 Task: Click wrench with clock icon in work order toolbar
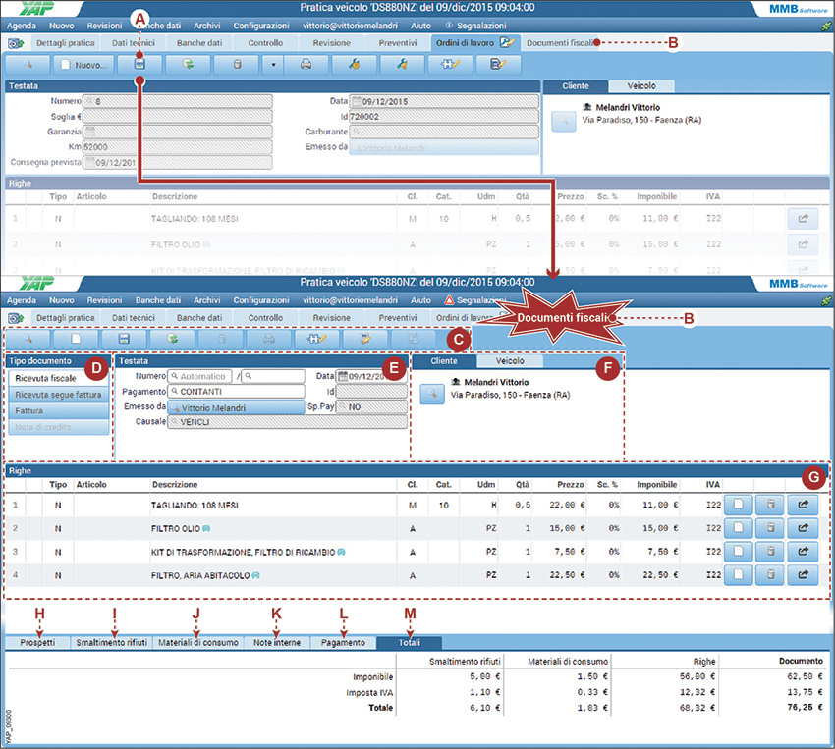tap(354, 65)
